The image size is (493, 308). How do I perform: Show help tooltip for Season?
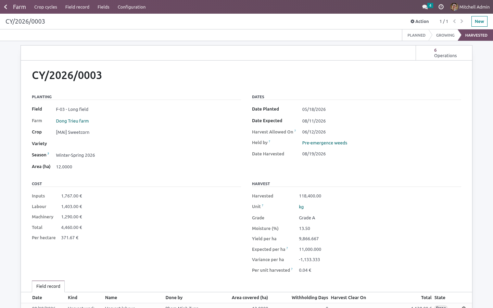[x=48, y=154]
